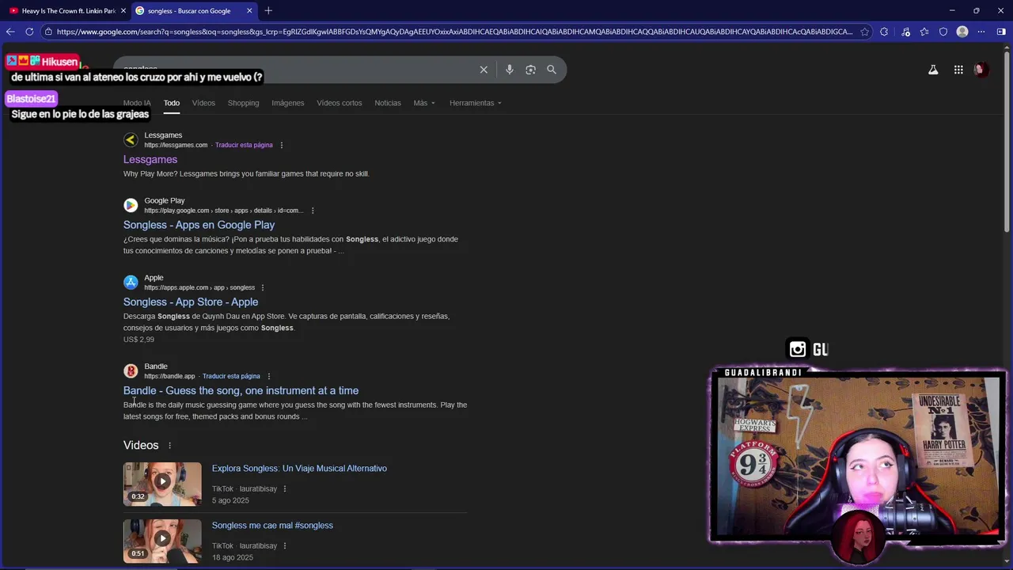Click the 'US$ 2,99' price text
Viewport: 1013px width, 570px height.
(x=138, y=340)
